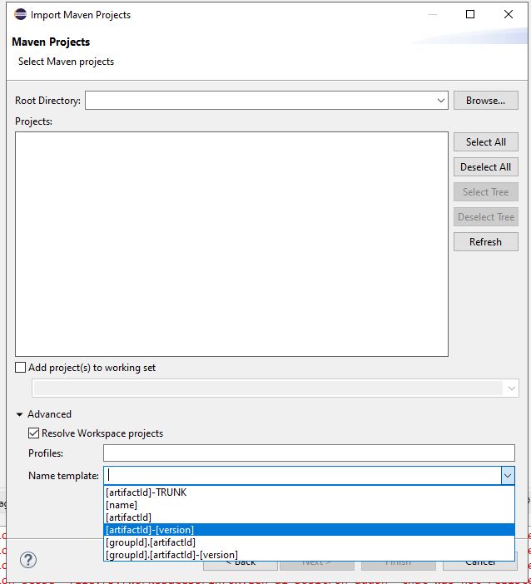531x584 pixels.
Task: Click the Browse... button
Action: click(x=485, y=101)
